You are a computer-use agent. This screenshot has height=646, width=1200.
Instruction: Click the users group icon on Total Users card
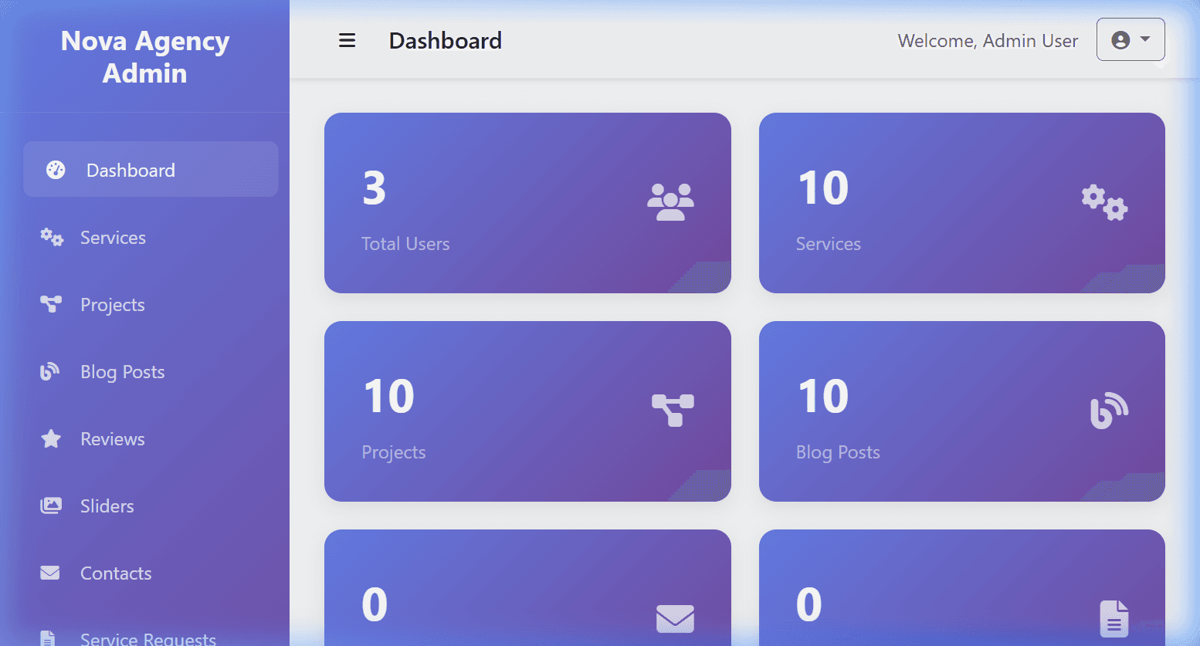coord(670,202)
